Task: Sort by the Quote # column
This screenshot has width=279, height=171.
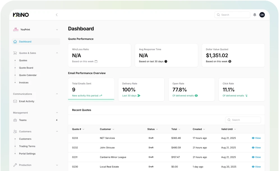Action: [x=78, y=129]
